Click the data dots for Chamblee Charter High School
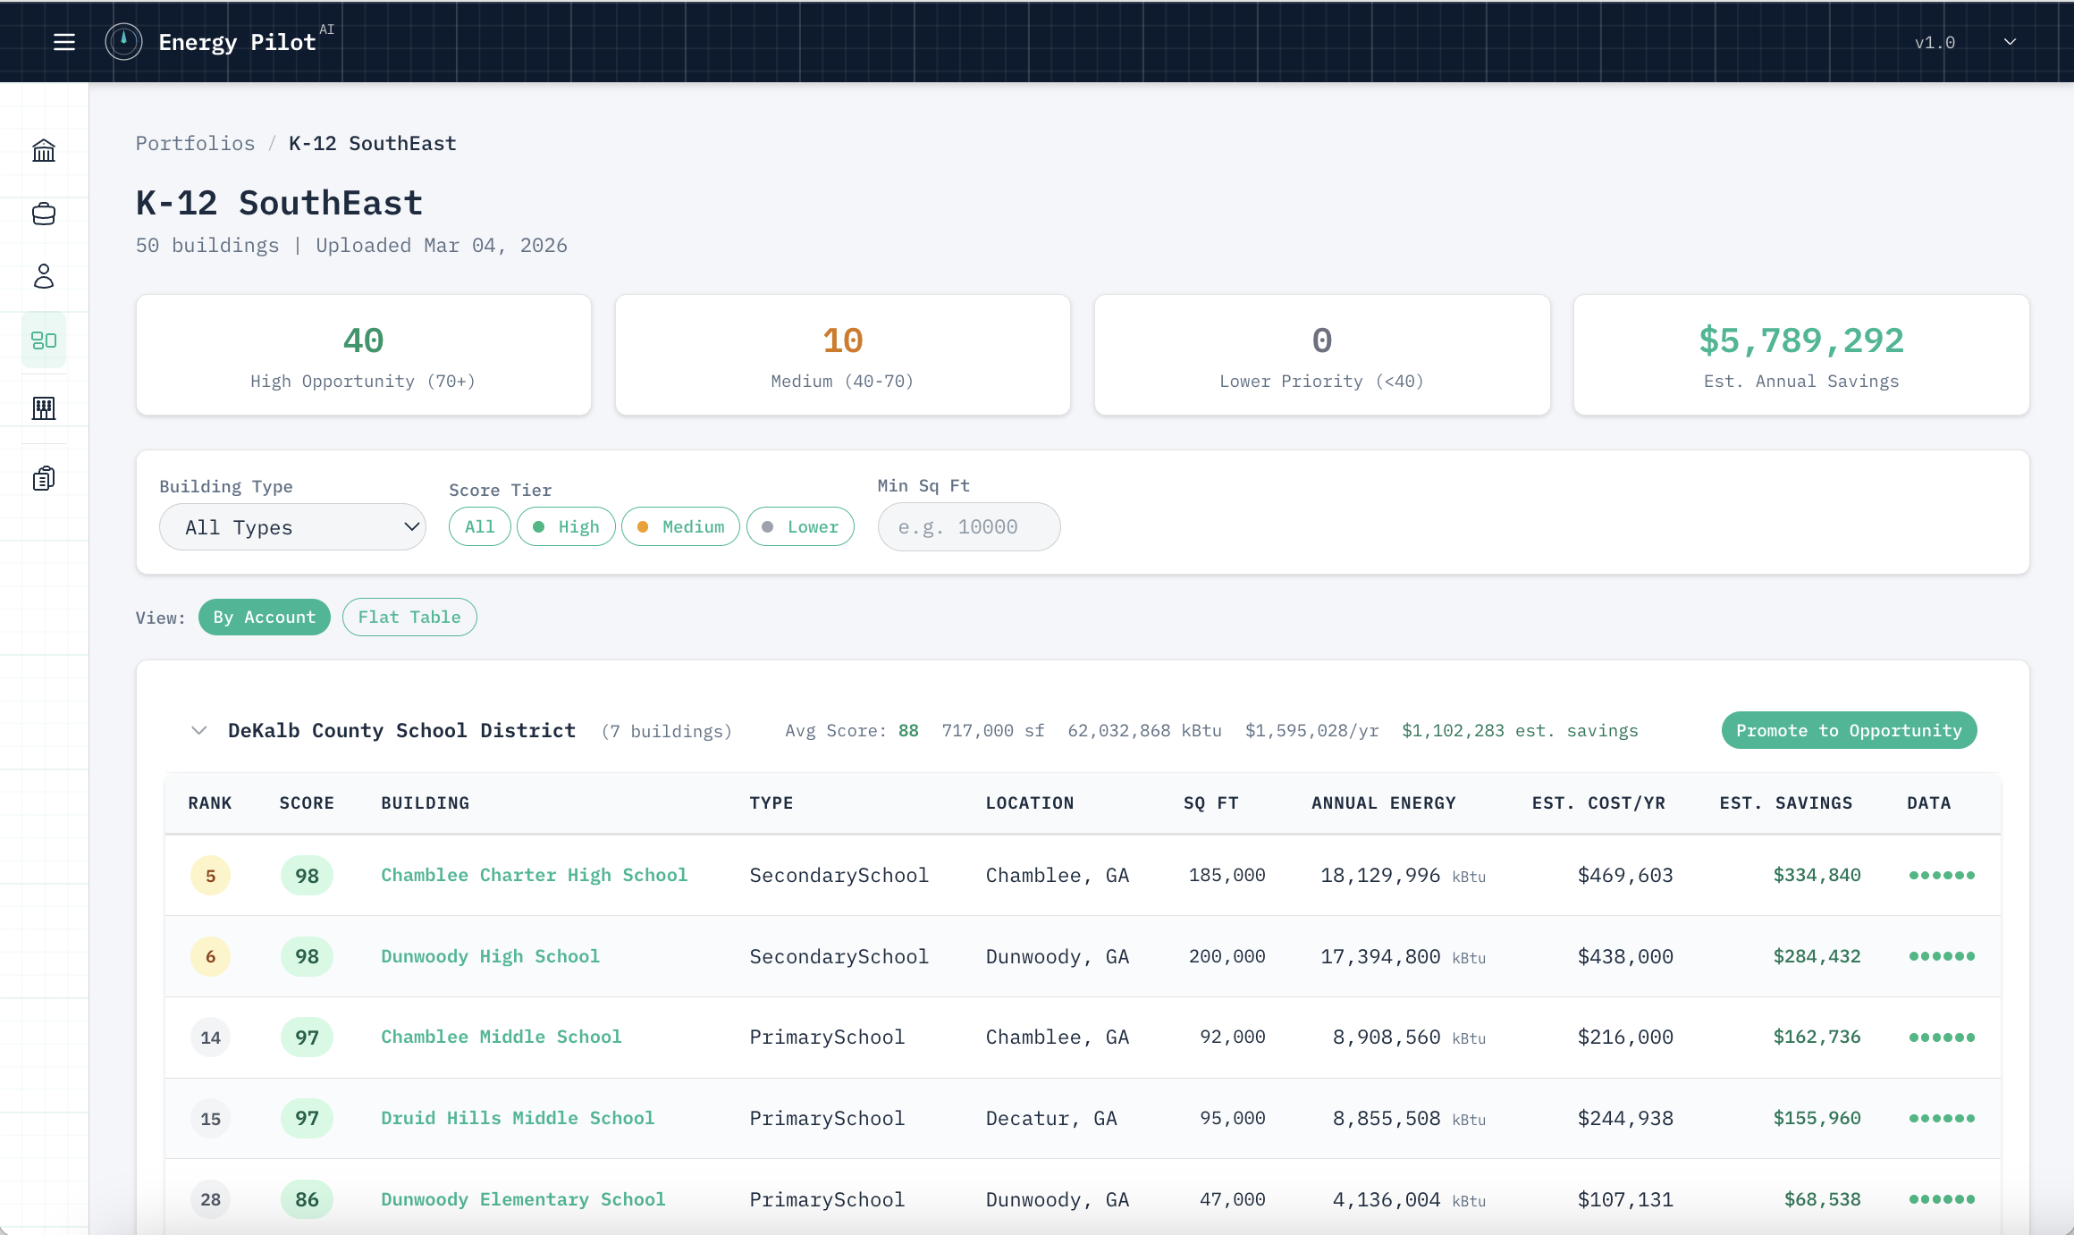 pos(1943,876)
